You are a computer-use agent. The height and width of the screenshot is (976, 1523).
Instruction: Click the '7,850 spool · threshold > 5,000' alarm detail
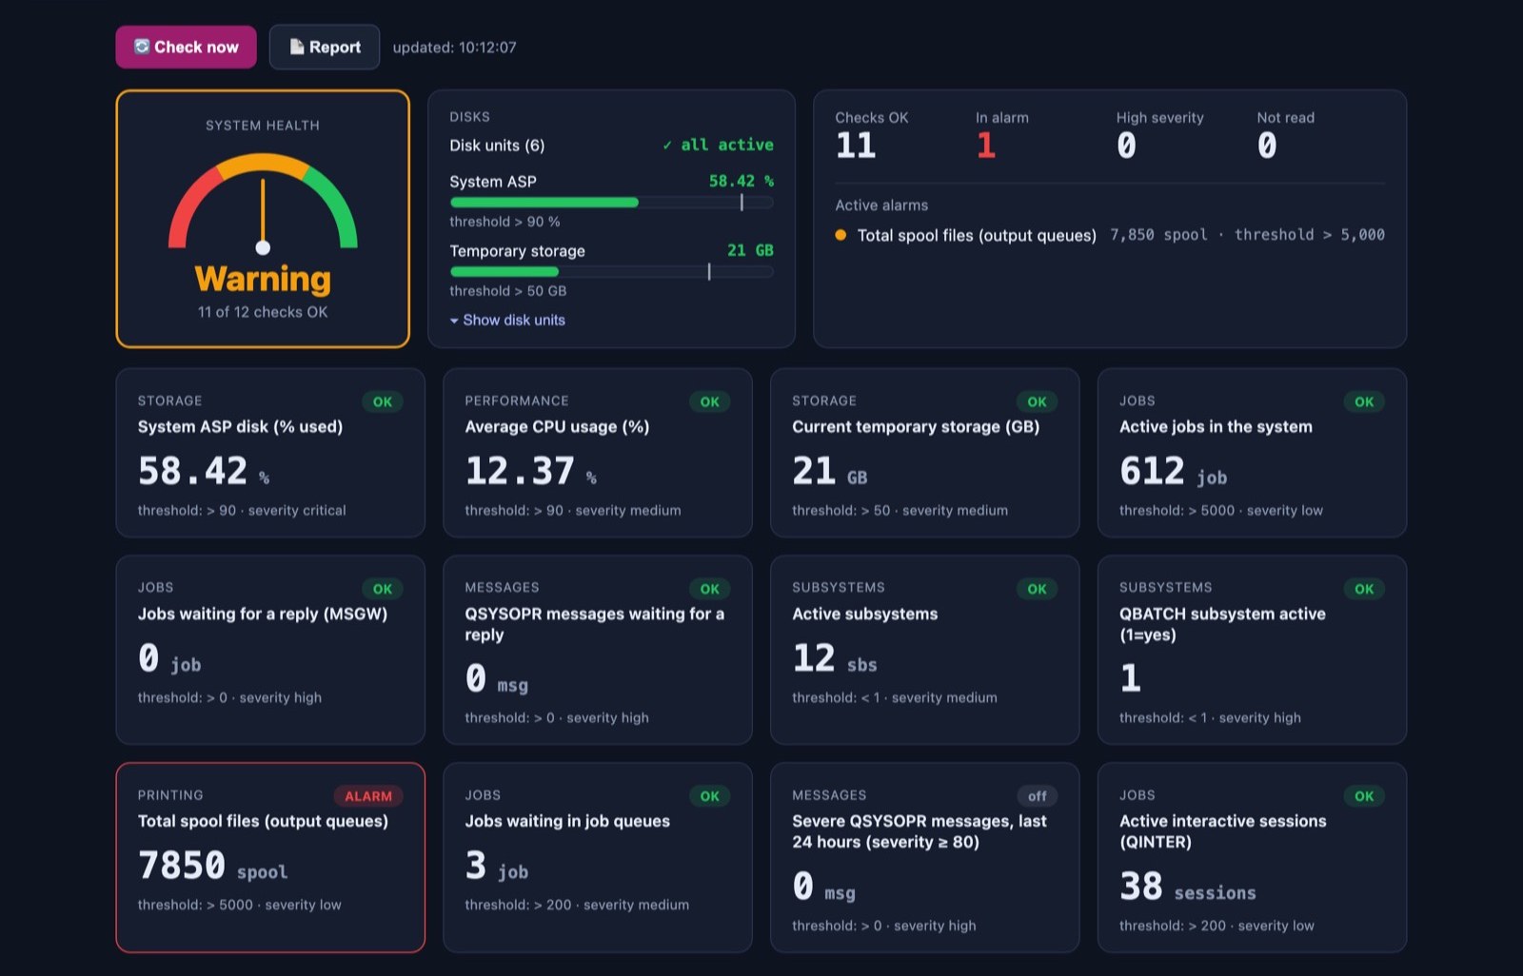tap(1247, 235)
